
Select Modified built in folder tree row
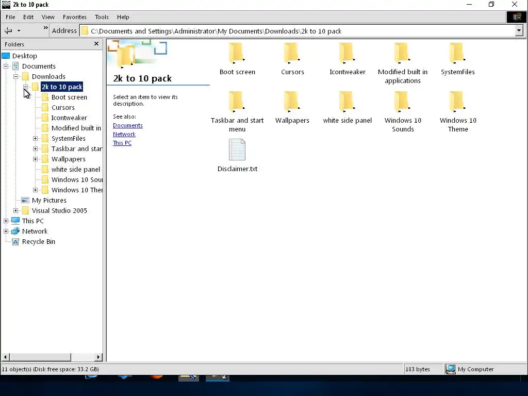[76, 128]
